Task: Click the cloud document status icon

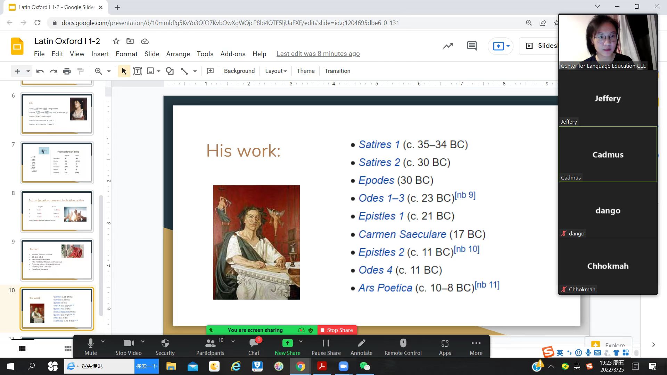Action: point(145,41)
